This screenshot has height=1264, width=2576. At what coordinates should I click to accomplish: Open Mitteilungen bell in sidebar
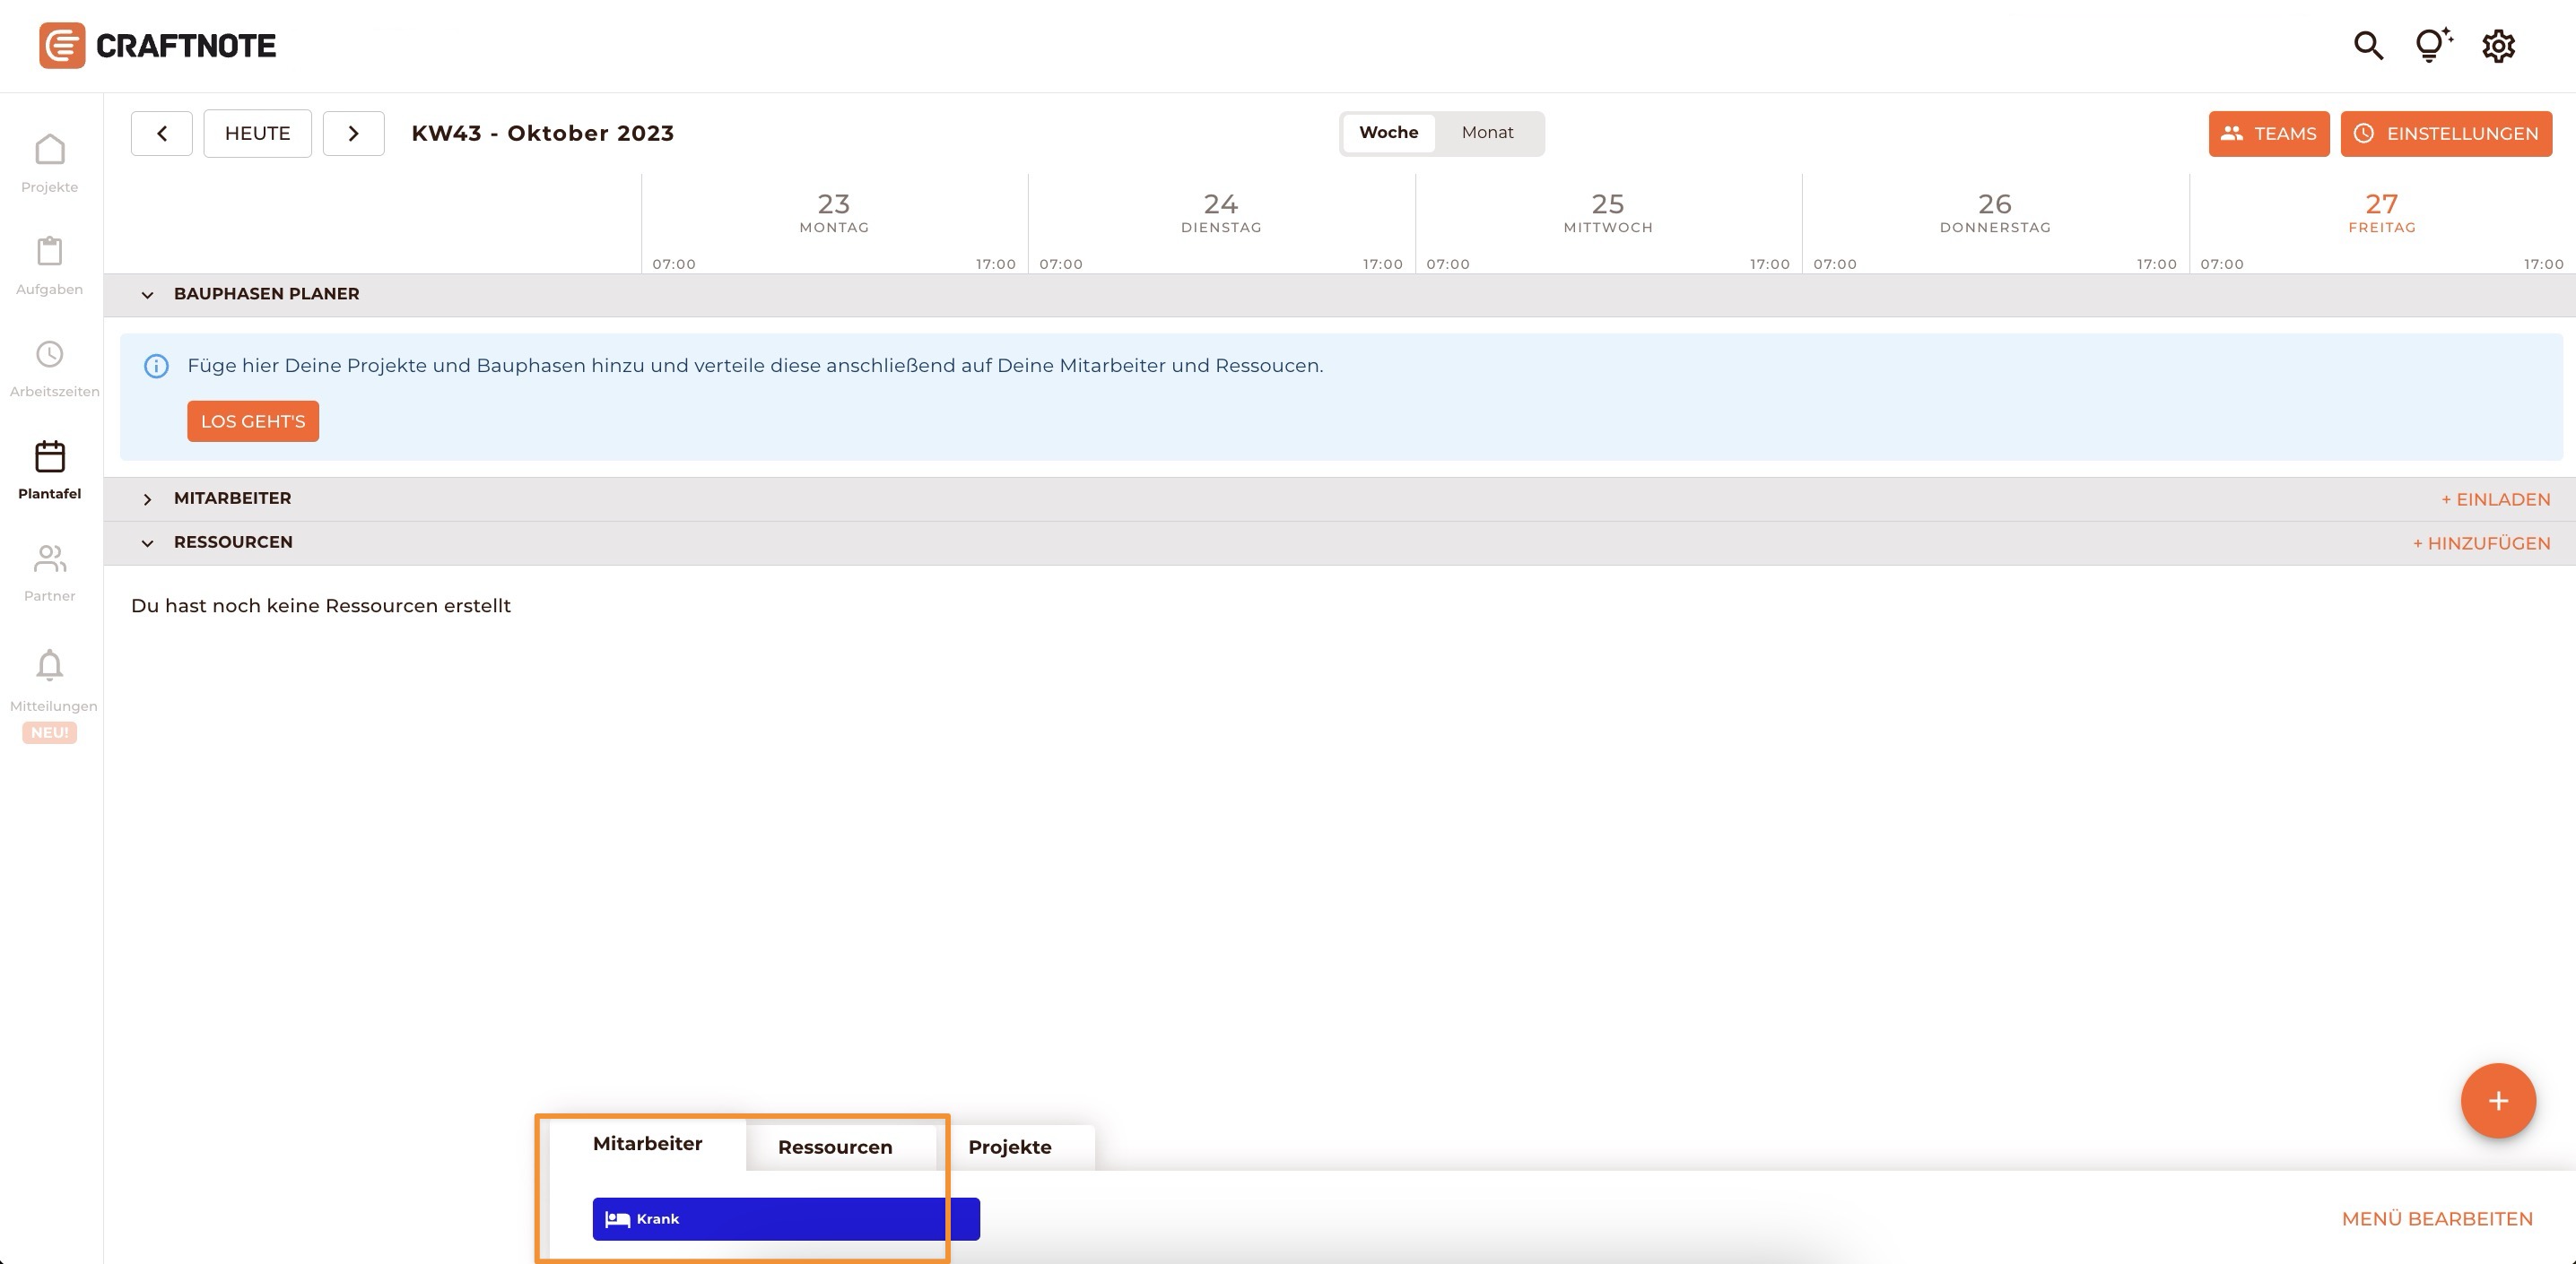[50, 681]
